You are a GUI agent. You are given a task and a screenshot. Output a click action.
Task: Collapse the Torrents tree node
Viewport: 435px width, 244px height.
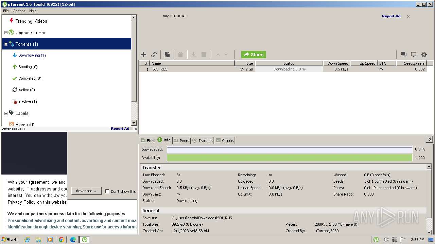point(6,44)
